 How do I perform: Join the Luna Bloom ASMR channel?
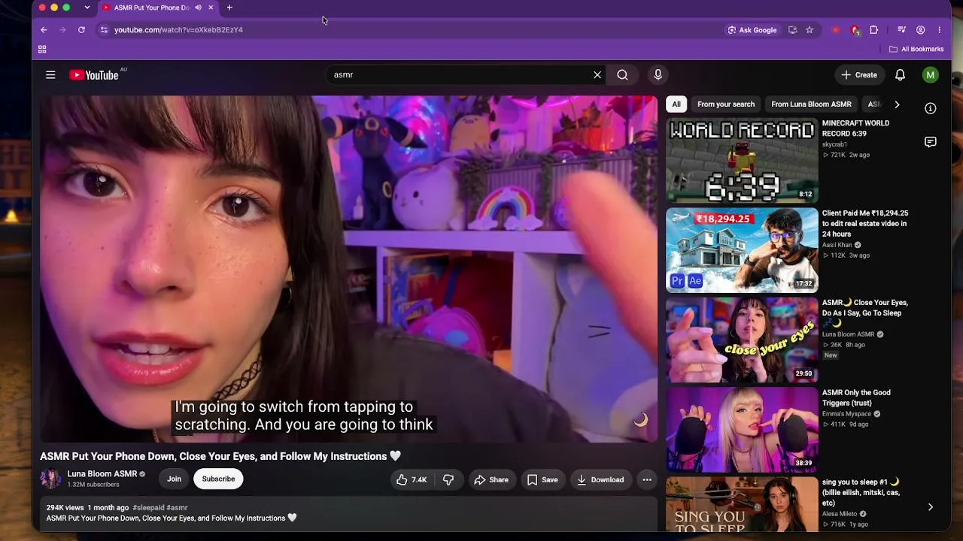click(x=174, y=479)
